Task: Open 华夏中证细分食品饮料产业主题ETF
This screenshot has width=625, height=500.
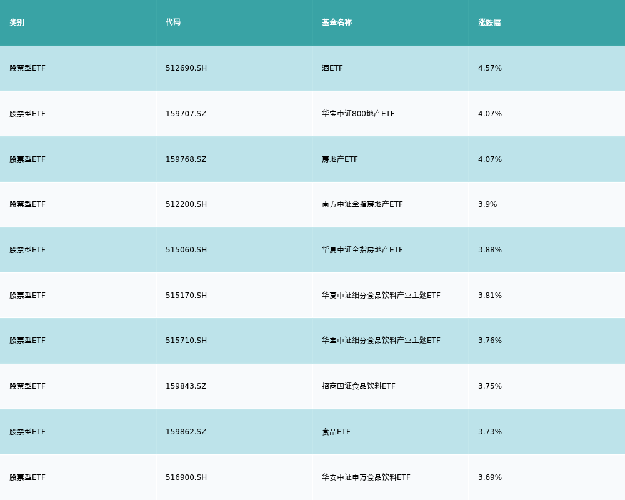Action: [381, 296]
